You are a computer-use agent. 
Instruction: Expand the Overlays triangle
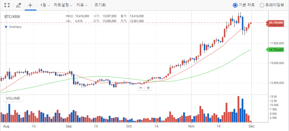click(6, 27)
